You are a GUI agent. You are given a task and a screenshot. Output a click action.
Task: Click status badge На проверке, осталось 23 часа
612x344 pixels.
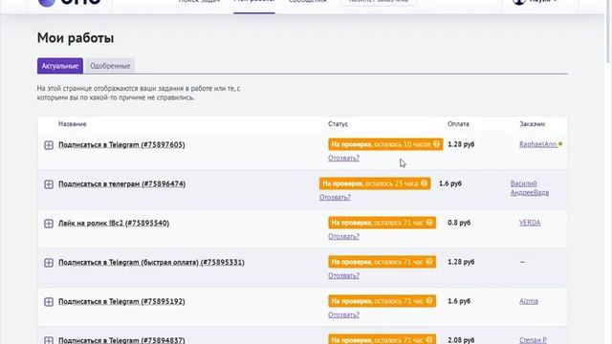pyautogui.click(x=375, y=183)
